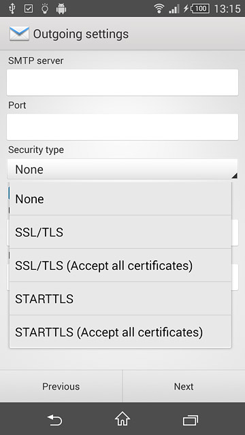245x435 pixels.
Task: Select None from the security list
Action: [x=120, y=198]
